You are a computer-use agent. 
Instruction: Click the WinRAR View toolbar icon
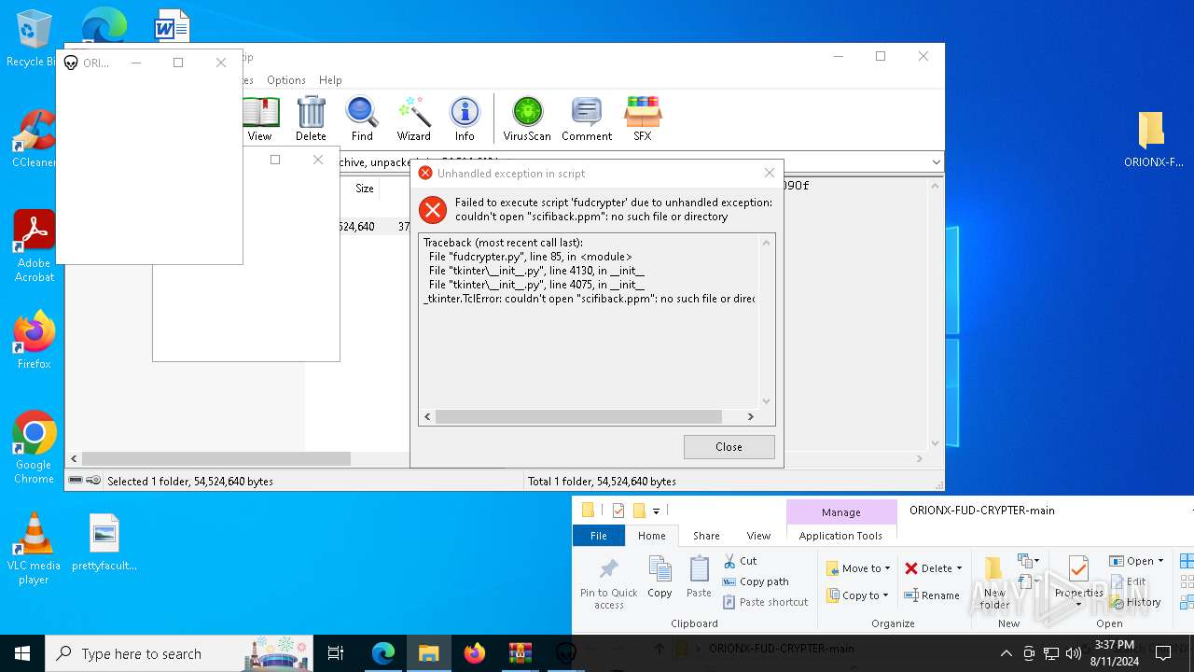tap(260, 119)
